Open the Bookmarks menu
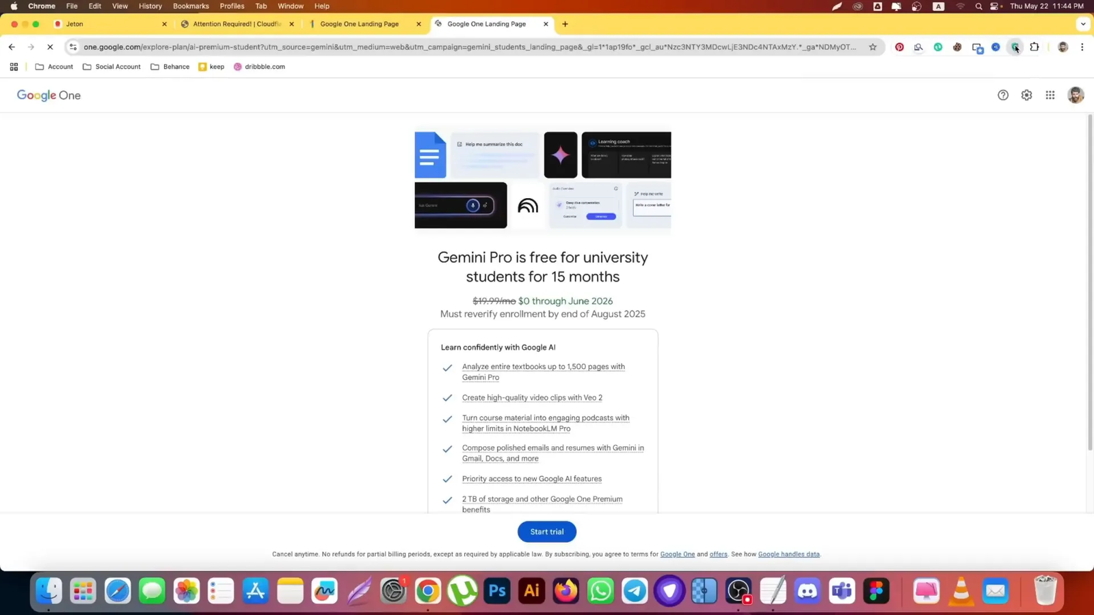1094x615 pixels. click(191, 6)
